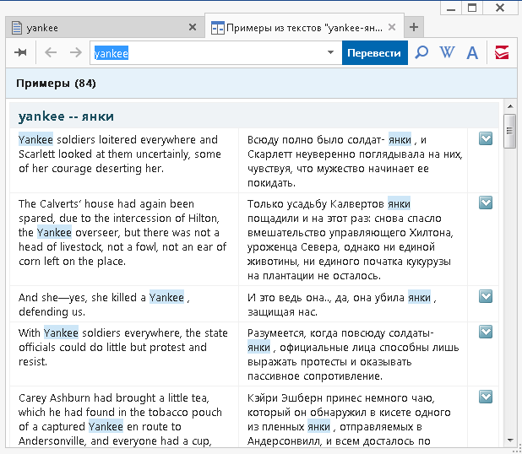The image size is (522, 454).
Task: Expand the Yankee soldiers loitered example
Action: point(486,138)
